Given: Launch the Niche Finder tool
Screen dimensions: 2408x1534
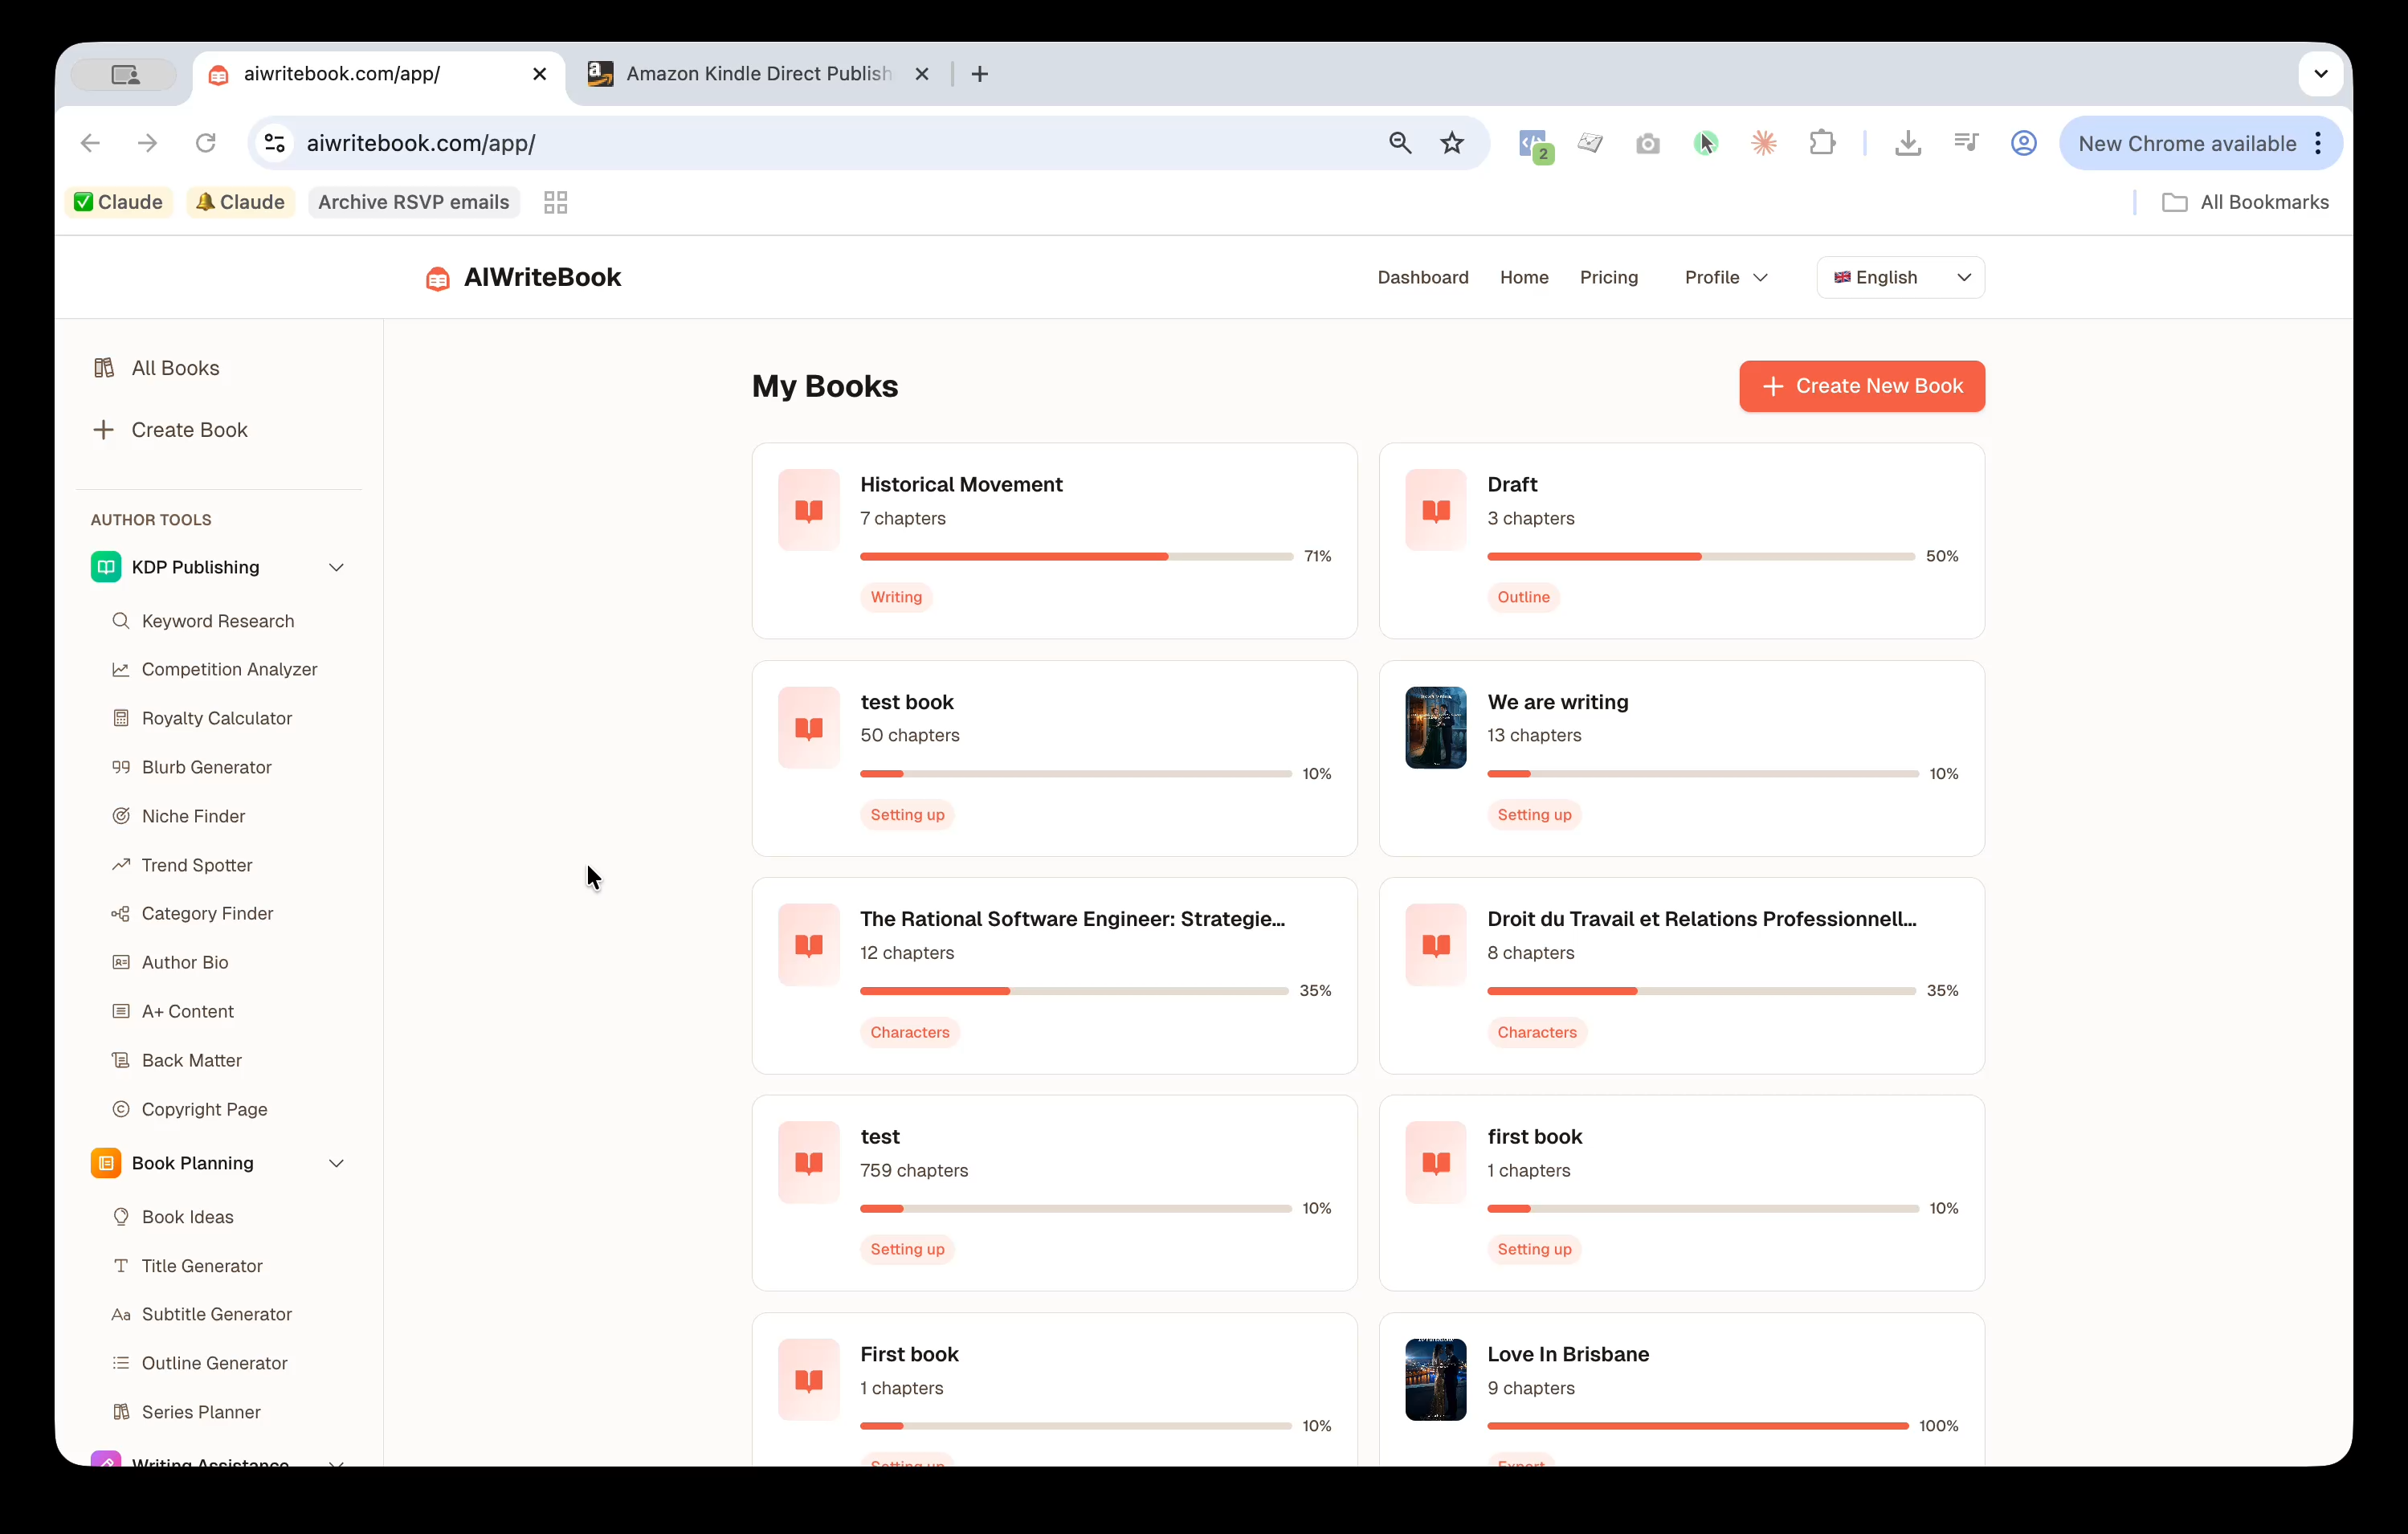Looking at the screenshot, I should tap(193, 816).
